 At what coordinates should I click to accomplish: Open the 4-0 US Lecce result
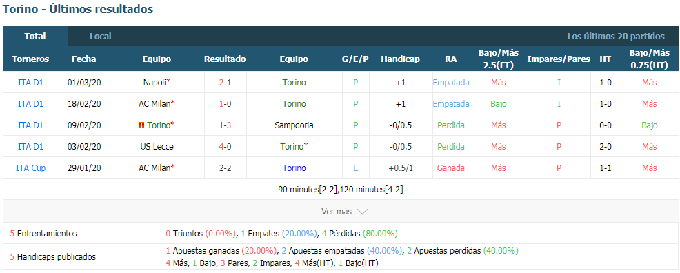coord(225,146)
